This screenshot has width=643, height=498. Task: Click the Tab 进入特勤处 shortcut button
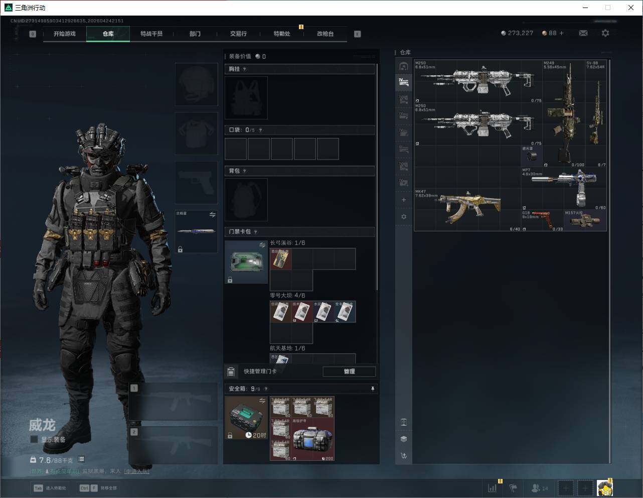[50, 488]
